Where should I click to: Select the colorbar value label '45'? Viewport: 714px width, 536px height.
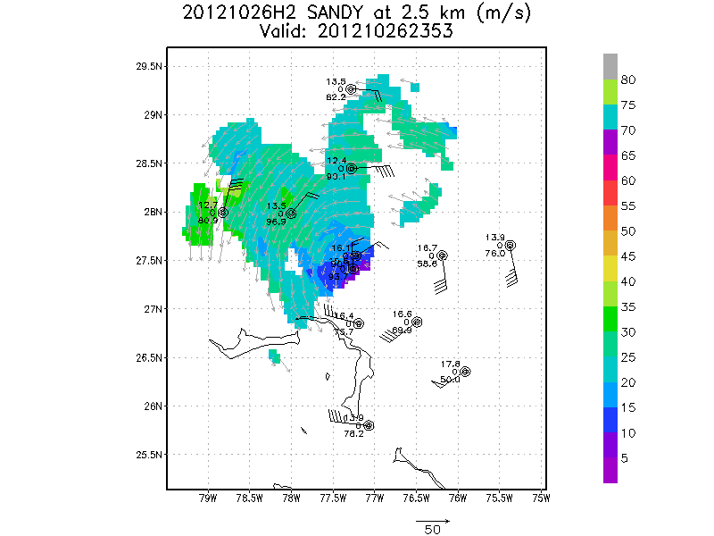pyautogui.click(x=628, y=256)
